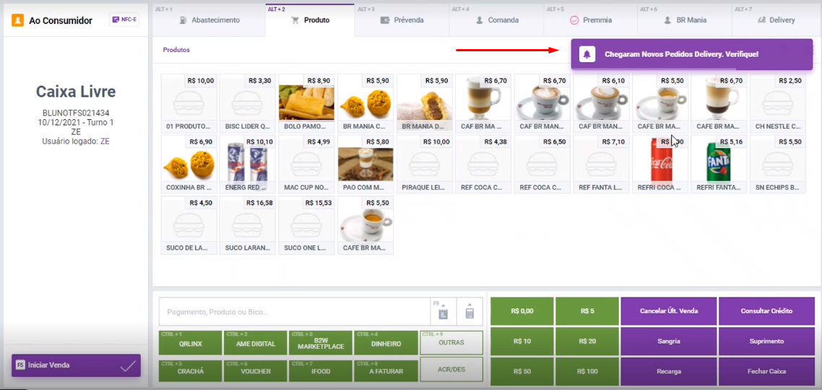
Task: Select REFRI FANTA can product tile
Action: 719,164
